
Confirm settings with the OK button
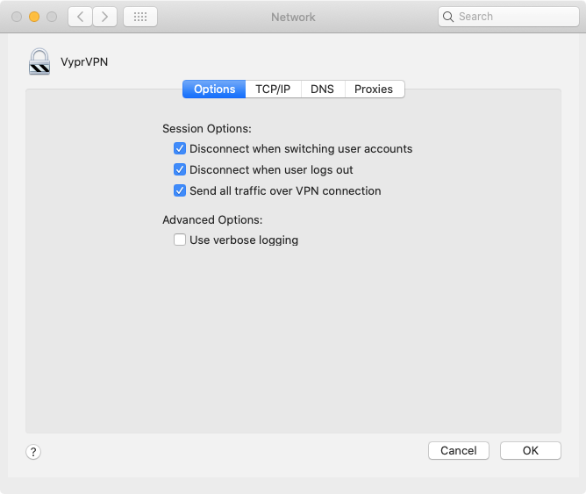530,450
